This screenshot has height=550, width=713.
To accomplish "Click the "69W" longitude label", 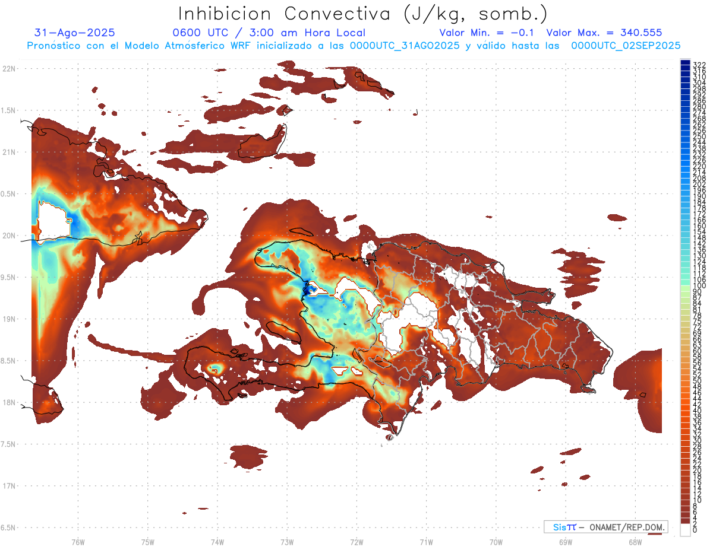I will [566, 542].
